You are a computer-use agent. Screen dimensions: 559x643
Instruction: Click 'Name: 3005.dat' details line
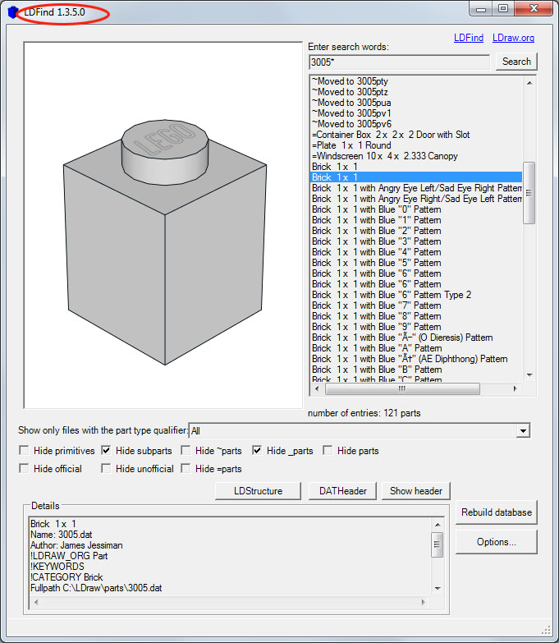click(x=61, y=535)
